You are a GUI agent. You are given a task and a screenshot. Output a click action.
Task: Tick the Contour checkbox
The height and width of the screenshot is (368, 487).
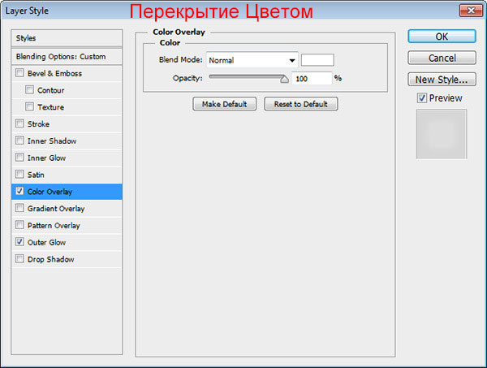(29, 90)
